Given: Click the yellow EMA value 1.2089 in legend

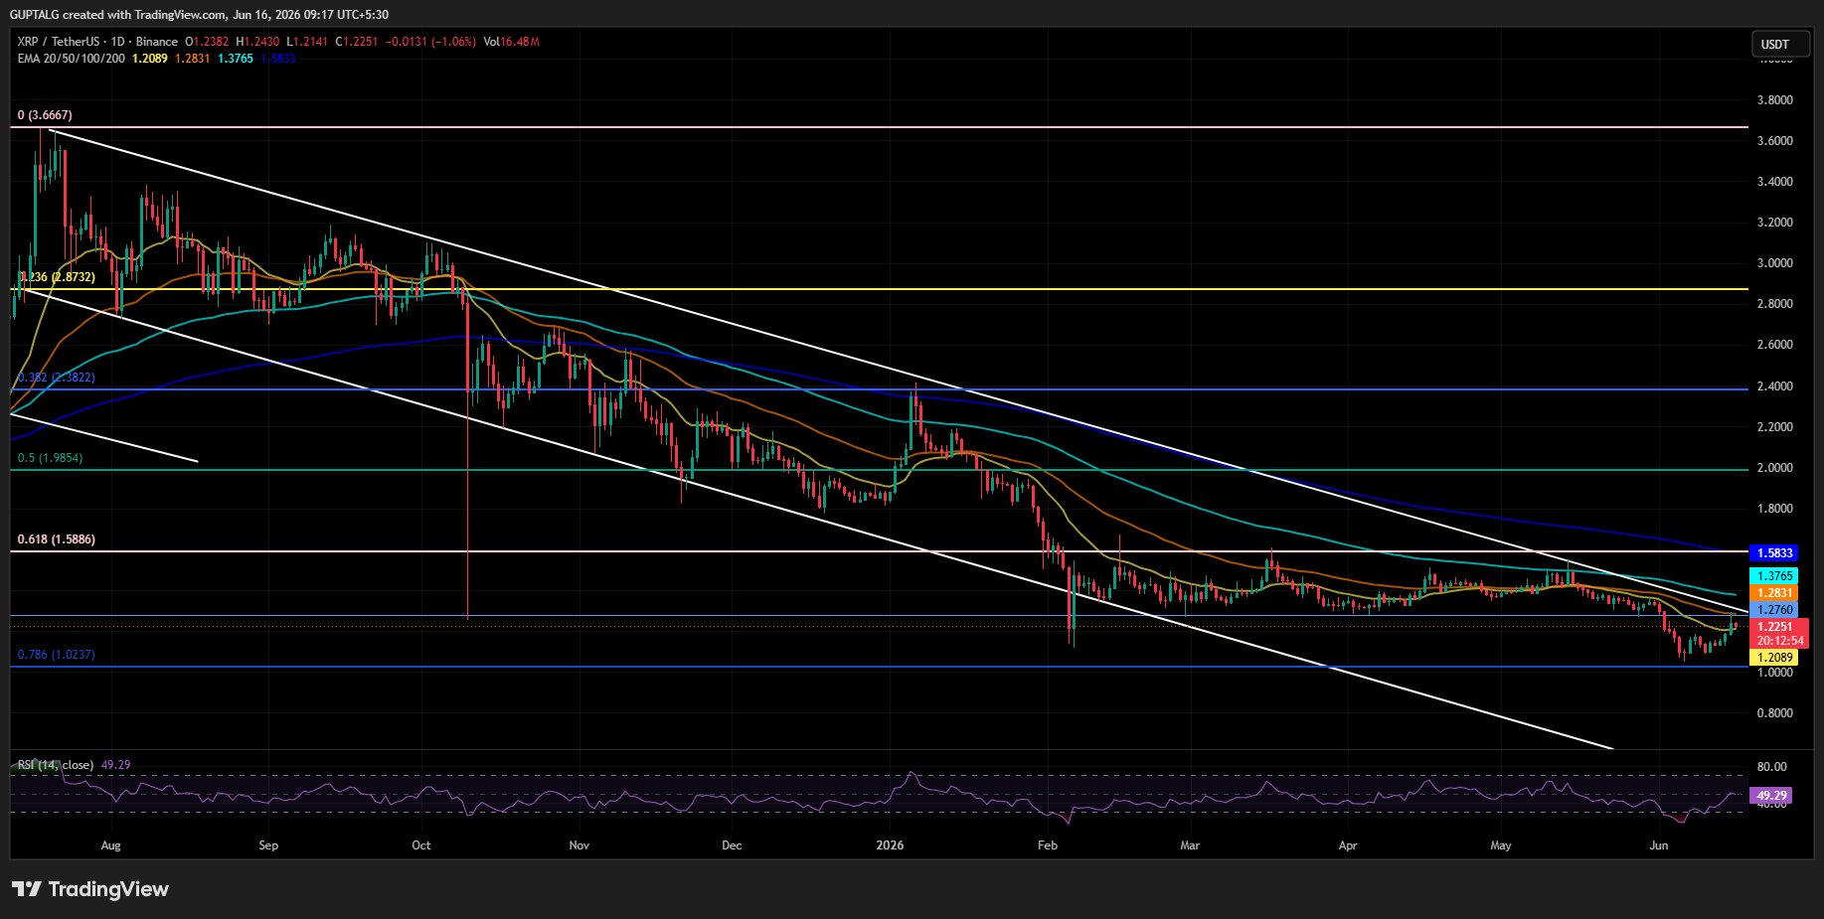Looking at the screenshot, I should click(x=150, y=59).
